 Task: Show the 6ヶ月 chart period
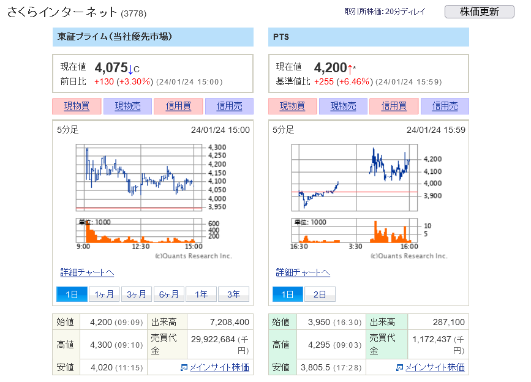click(169, 294)
